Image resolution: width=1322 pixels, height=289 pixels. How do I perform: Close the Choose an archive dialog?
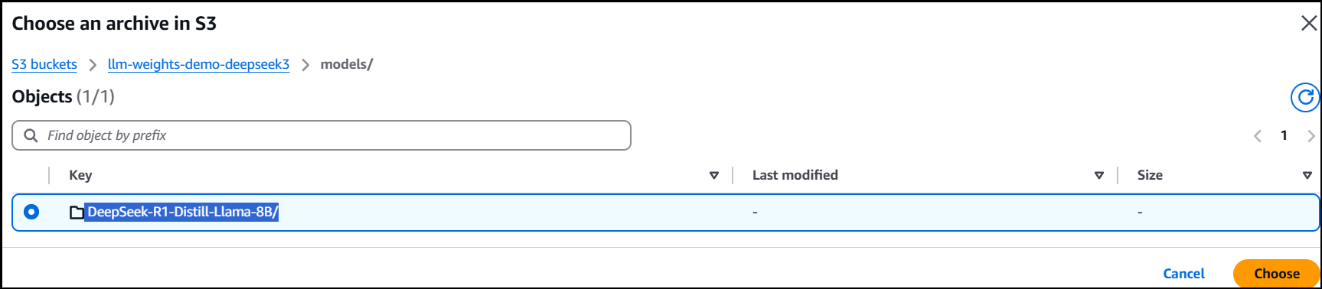[x=1308, y=24]
